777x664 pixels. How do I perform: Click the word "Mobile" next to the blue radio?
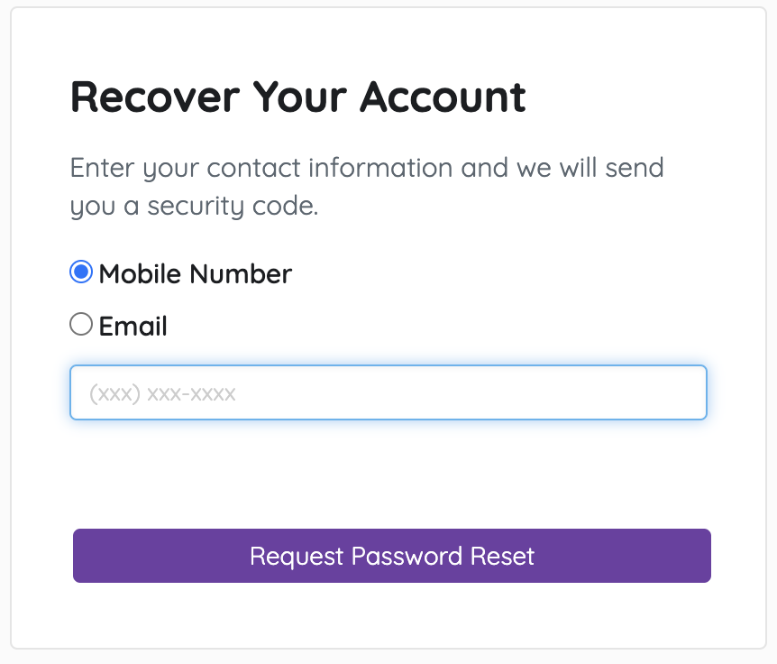[x=140, y=273]
